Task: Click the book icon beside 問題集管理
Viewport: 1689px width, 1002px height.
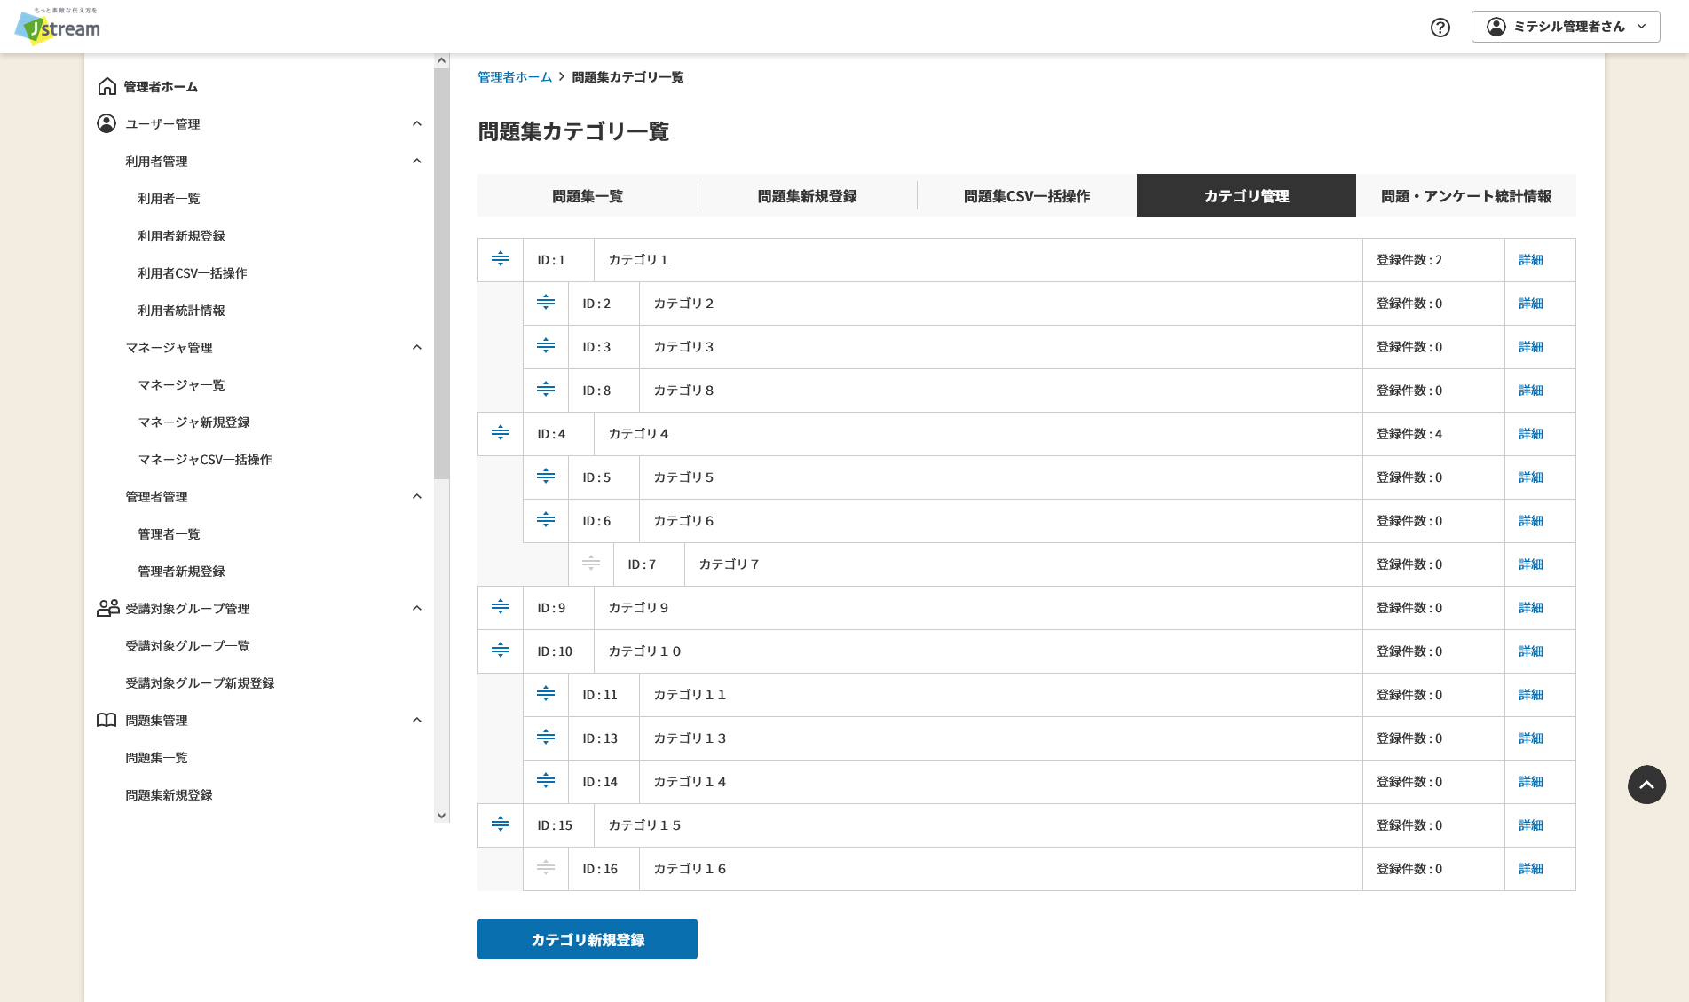Action: (x=107, y=720)
